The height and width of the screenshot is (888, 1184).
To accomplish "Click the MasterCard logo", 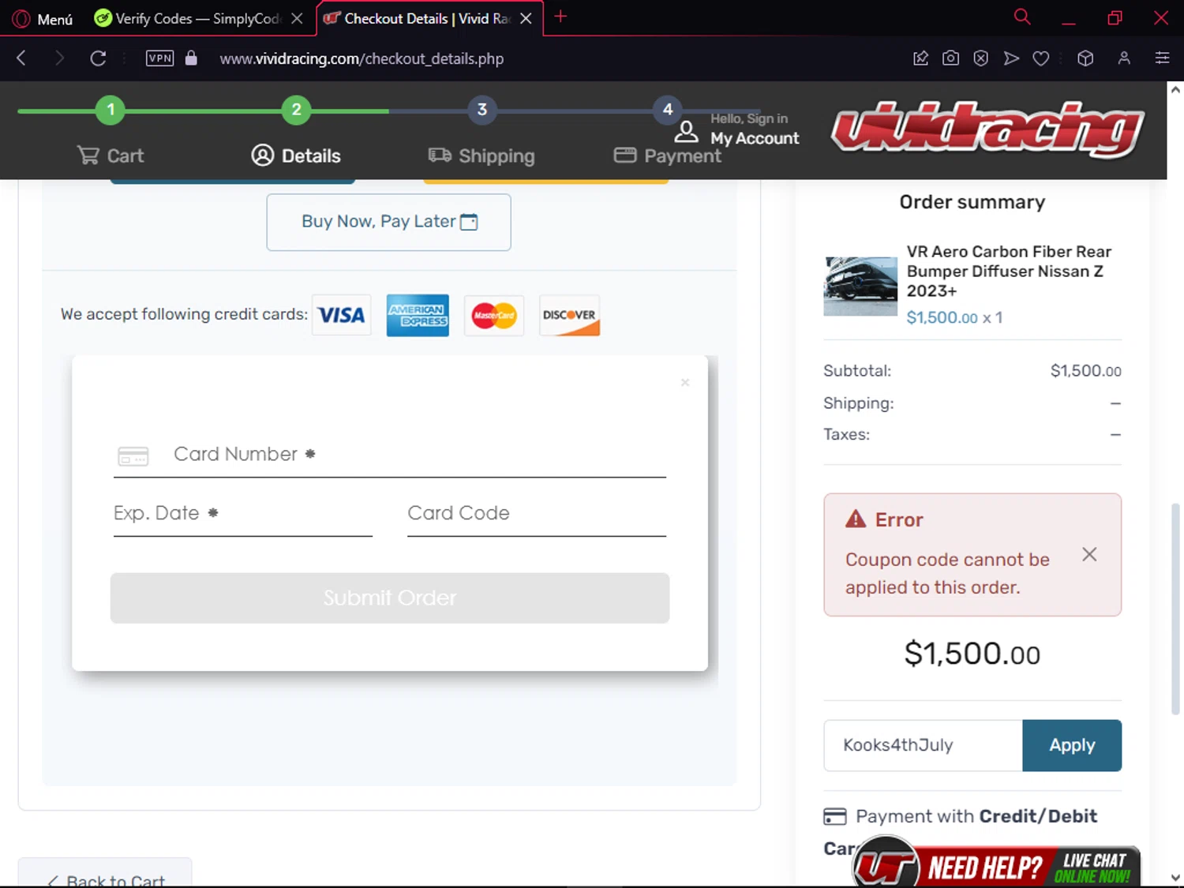I will pos(494,315).
